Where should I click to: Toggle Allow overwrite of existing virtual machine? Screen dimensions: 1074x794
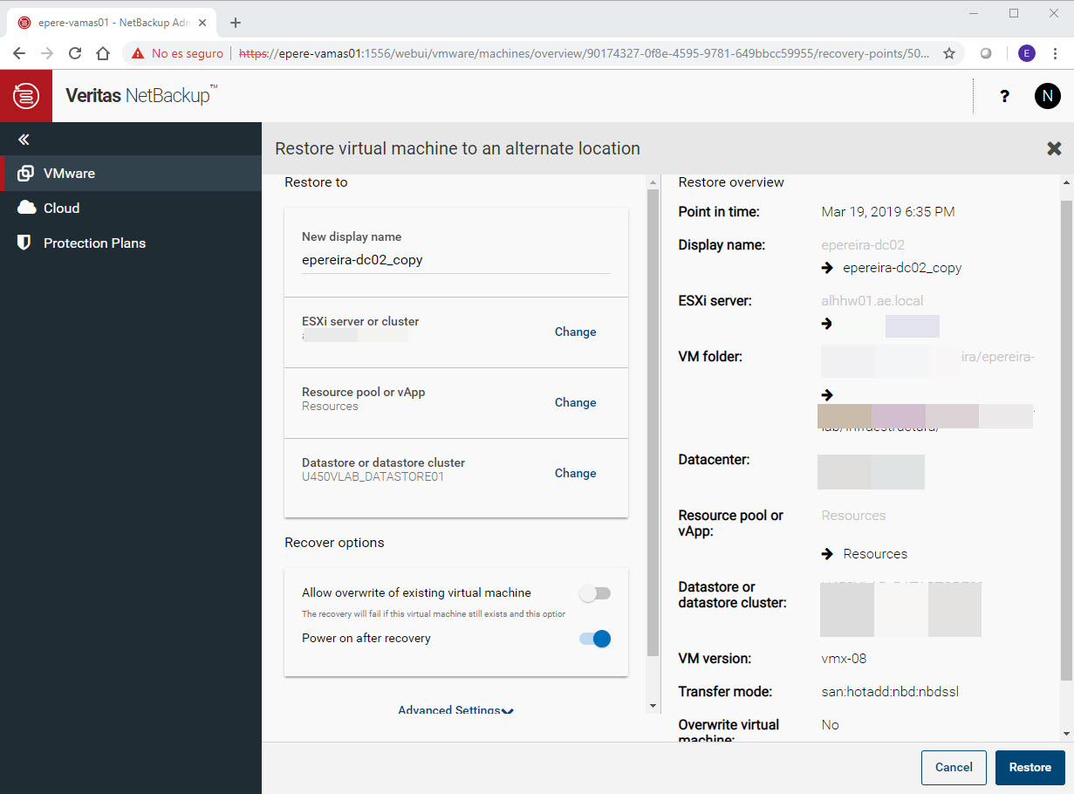pos(595,593)
